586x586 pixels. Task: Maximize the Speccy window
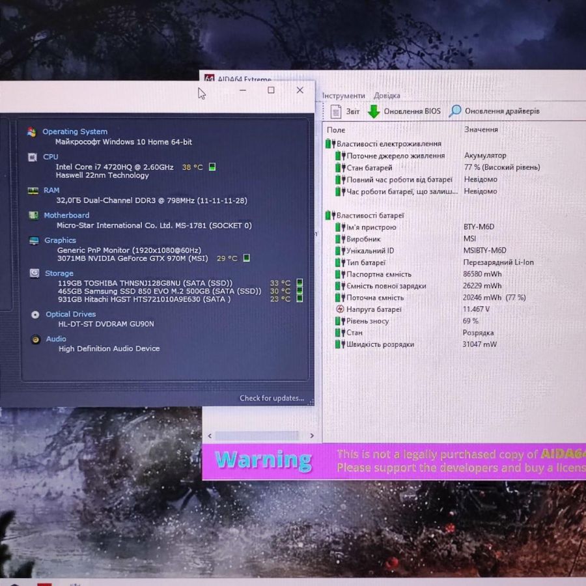click(x=271, y=90)
